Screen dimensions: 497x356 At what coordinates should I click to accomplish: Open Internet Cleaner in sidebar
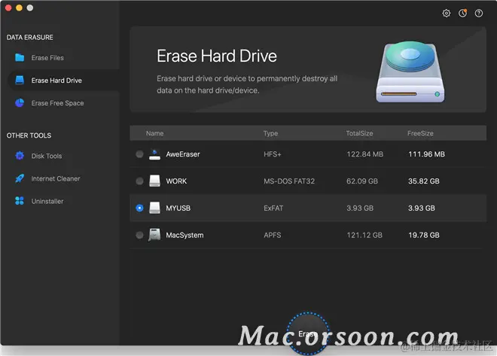tap(56, 178)
